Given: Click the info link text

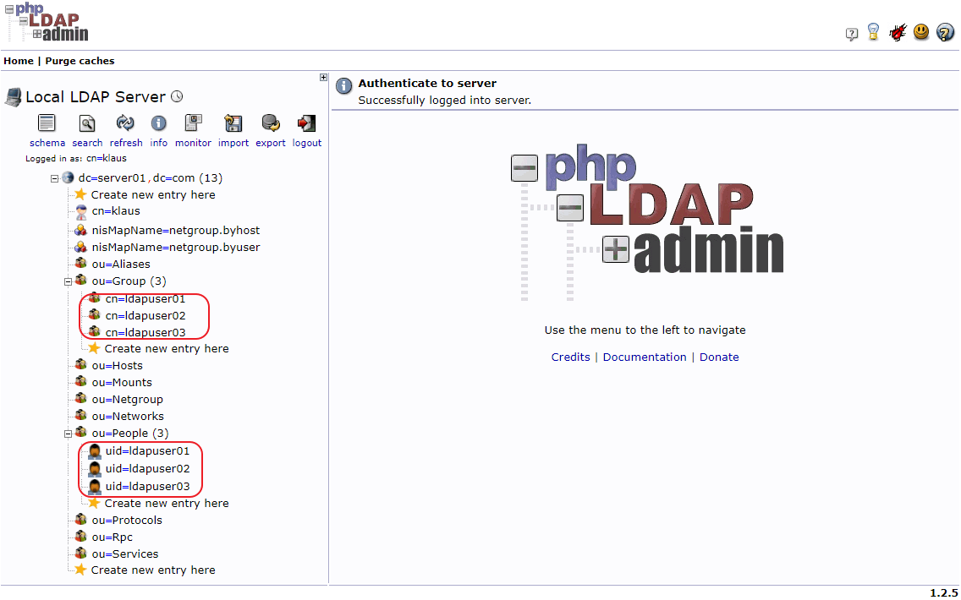Looking at the screenshot, I should pos(159,143).
